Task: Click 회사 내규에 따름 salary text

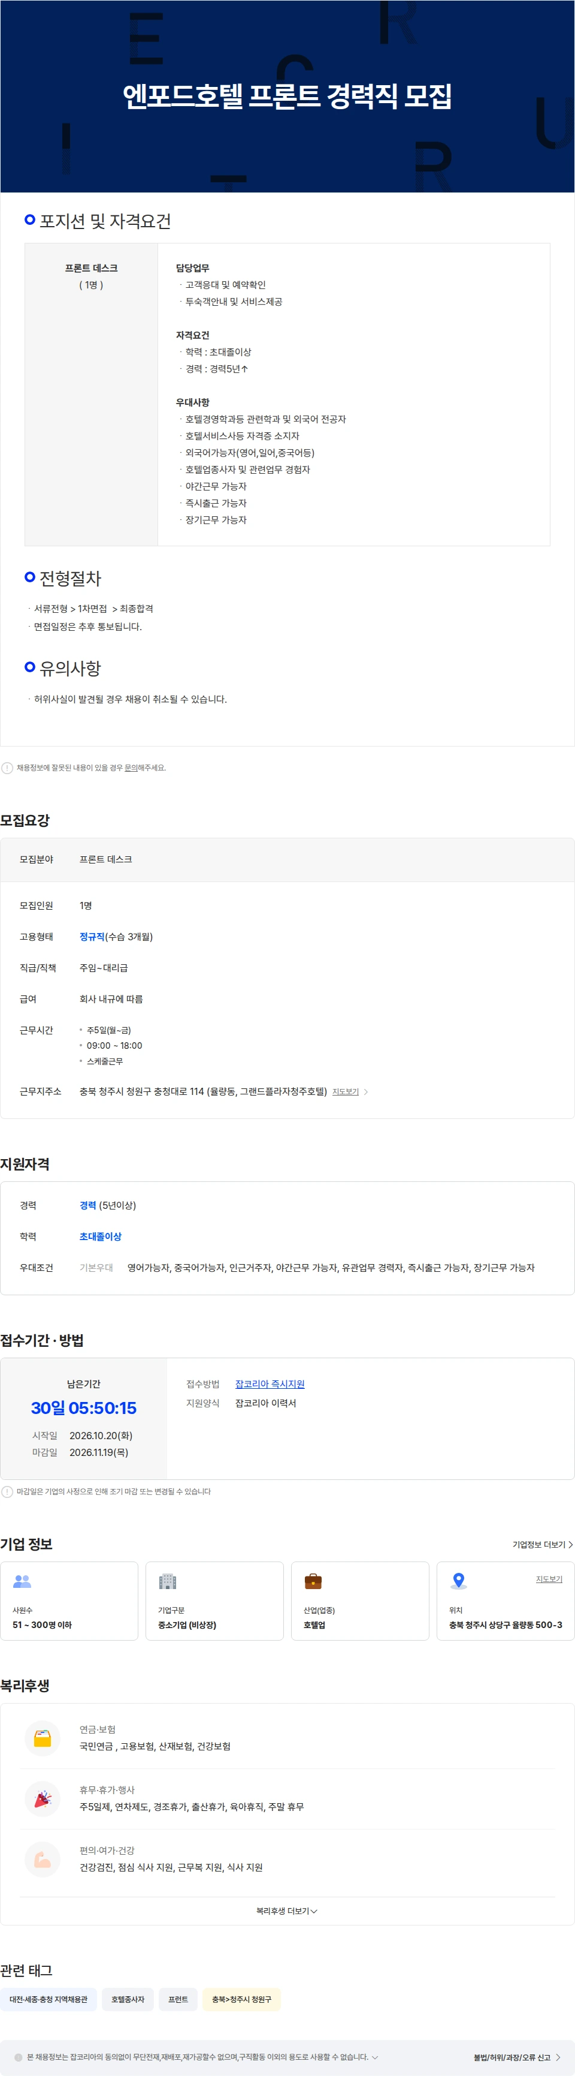Action: point(111,999)
